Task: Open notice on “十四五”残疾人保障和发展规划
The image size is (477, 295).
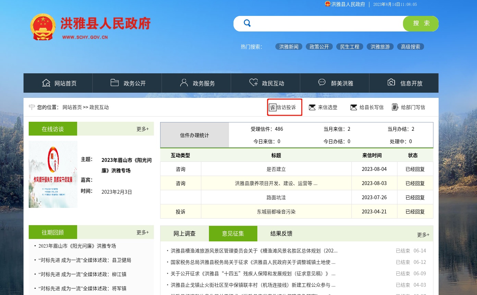Action: (253, 274)
